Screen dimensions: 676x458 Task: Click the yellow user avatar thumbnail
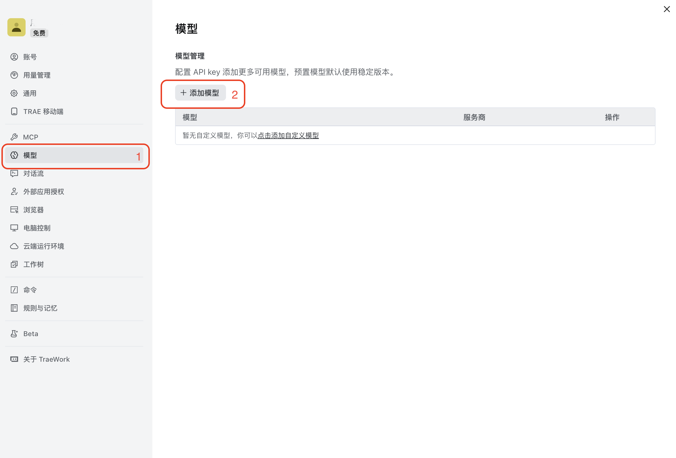[x=16, y=27]
